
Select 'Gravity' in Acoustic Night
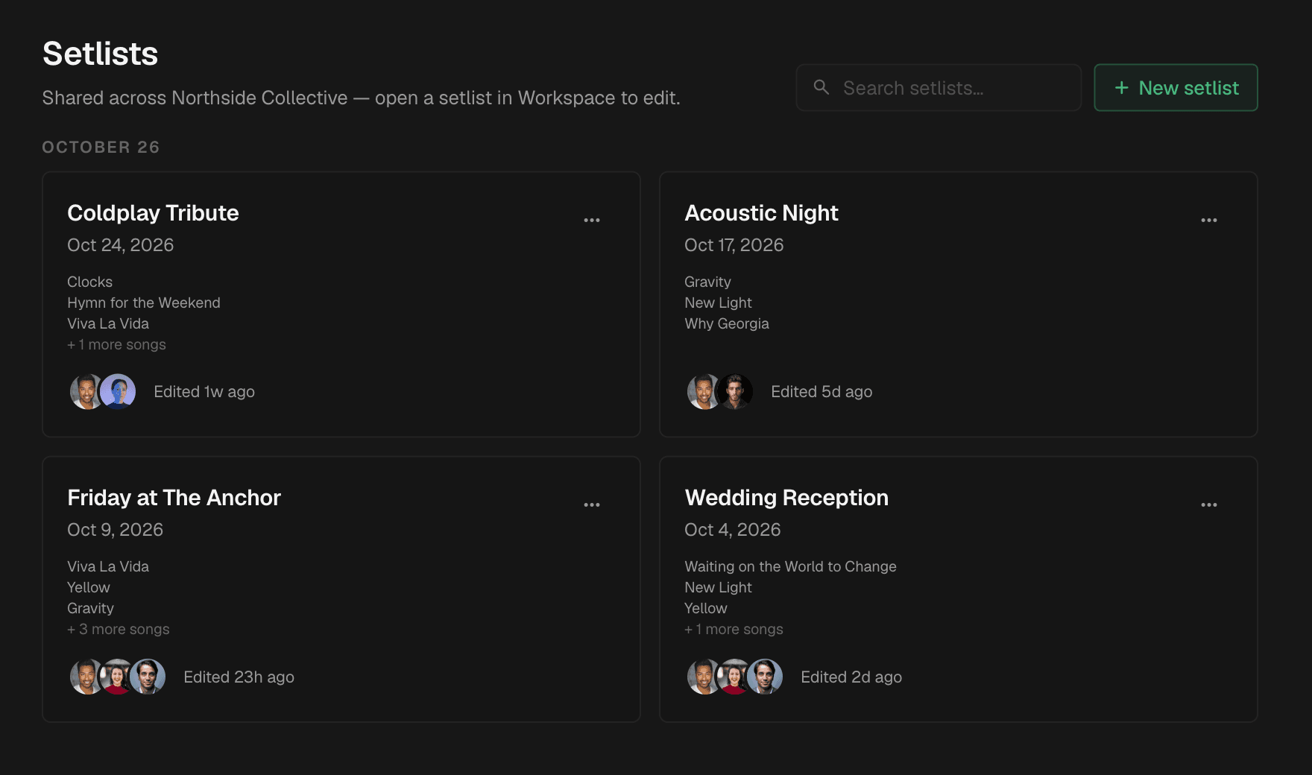(x=707, y=282)
